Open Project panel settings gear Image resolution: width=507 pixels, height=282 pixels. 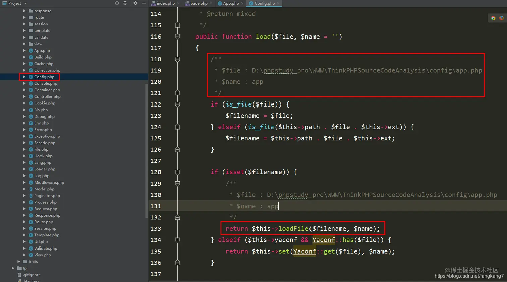coord(135,3)
